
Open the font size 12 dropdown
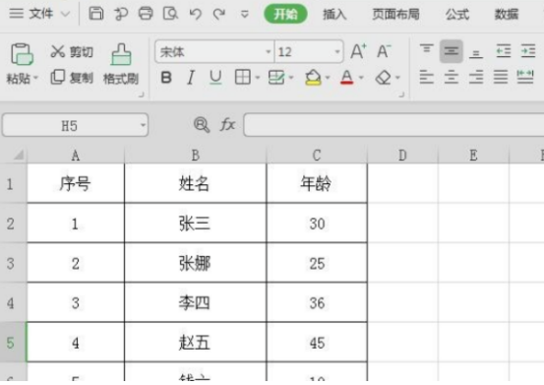336,52
